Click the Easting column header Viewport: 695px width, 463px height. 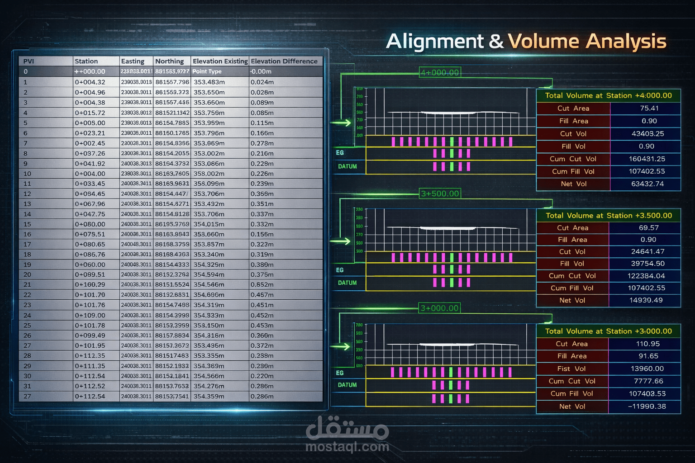point(136,61)
